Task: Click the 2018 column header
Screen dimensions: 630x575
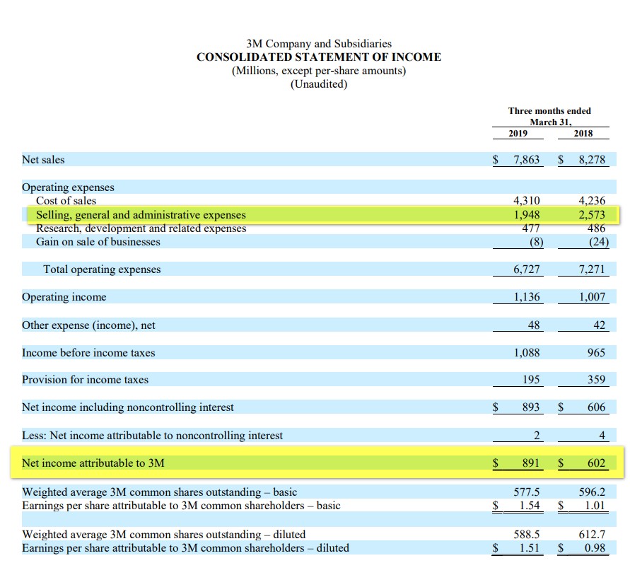Action: (x=583, y=134)
